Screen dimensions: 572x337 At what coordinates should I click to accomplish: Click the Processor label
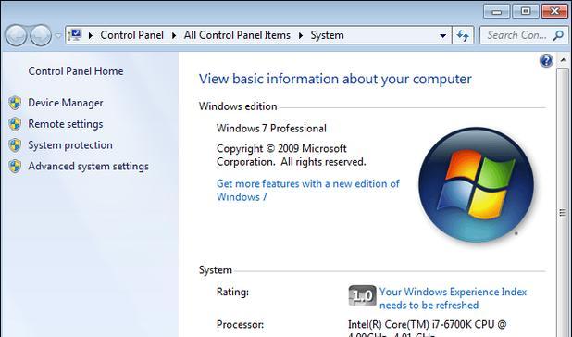(240, 324)
